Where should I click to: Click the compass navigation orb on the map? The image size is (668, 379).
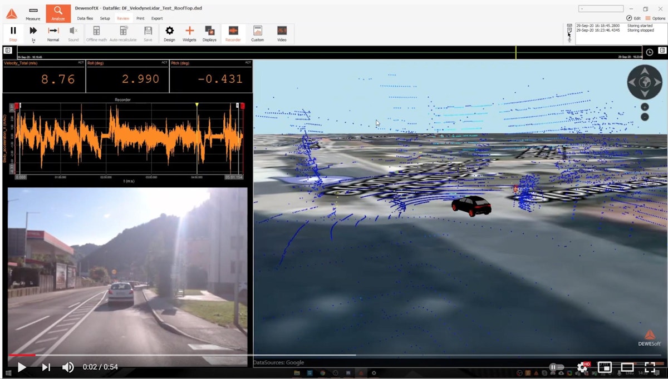(x=644, y=82)
